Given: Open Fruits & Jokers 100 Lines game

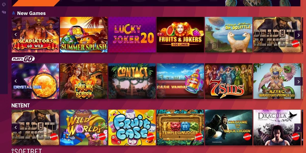Looking at the screenshot, I should pyautogui.click(x=180, y=35).
